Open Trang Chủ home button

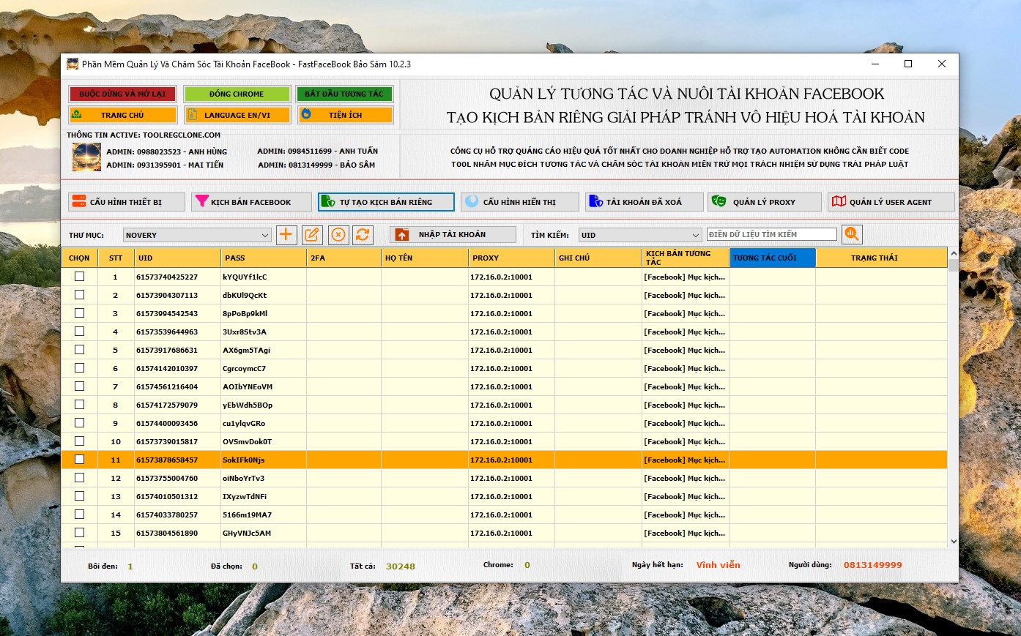point(122,115)
